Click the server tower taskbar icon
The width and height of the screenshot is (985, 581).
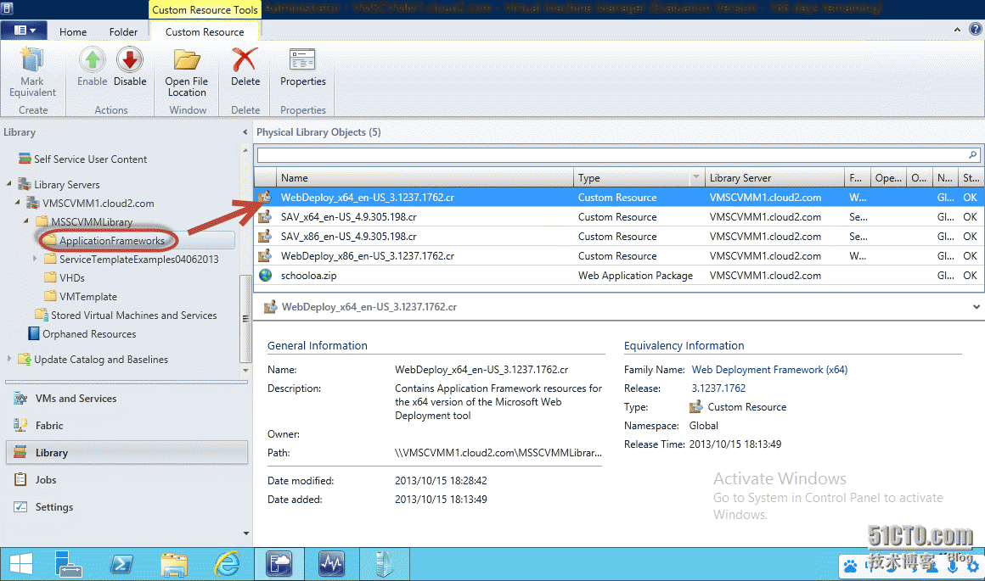point(385,563)
